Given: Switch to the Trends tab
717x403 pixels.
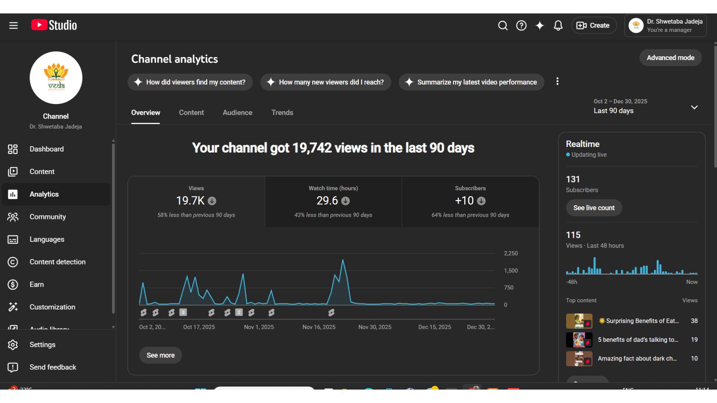Looking at the screenshot, I should (282, 113).
